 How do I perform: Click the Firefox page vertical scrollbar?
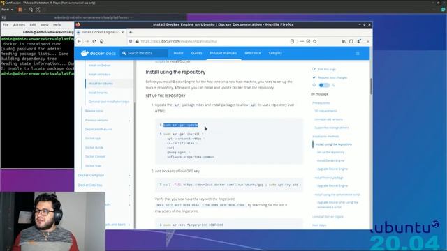coord(371,86)
